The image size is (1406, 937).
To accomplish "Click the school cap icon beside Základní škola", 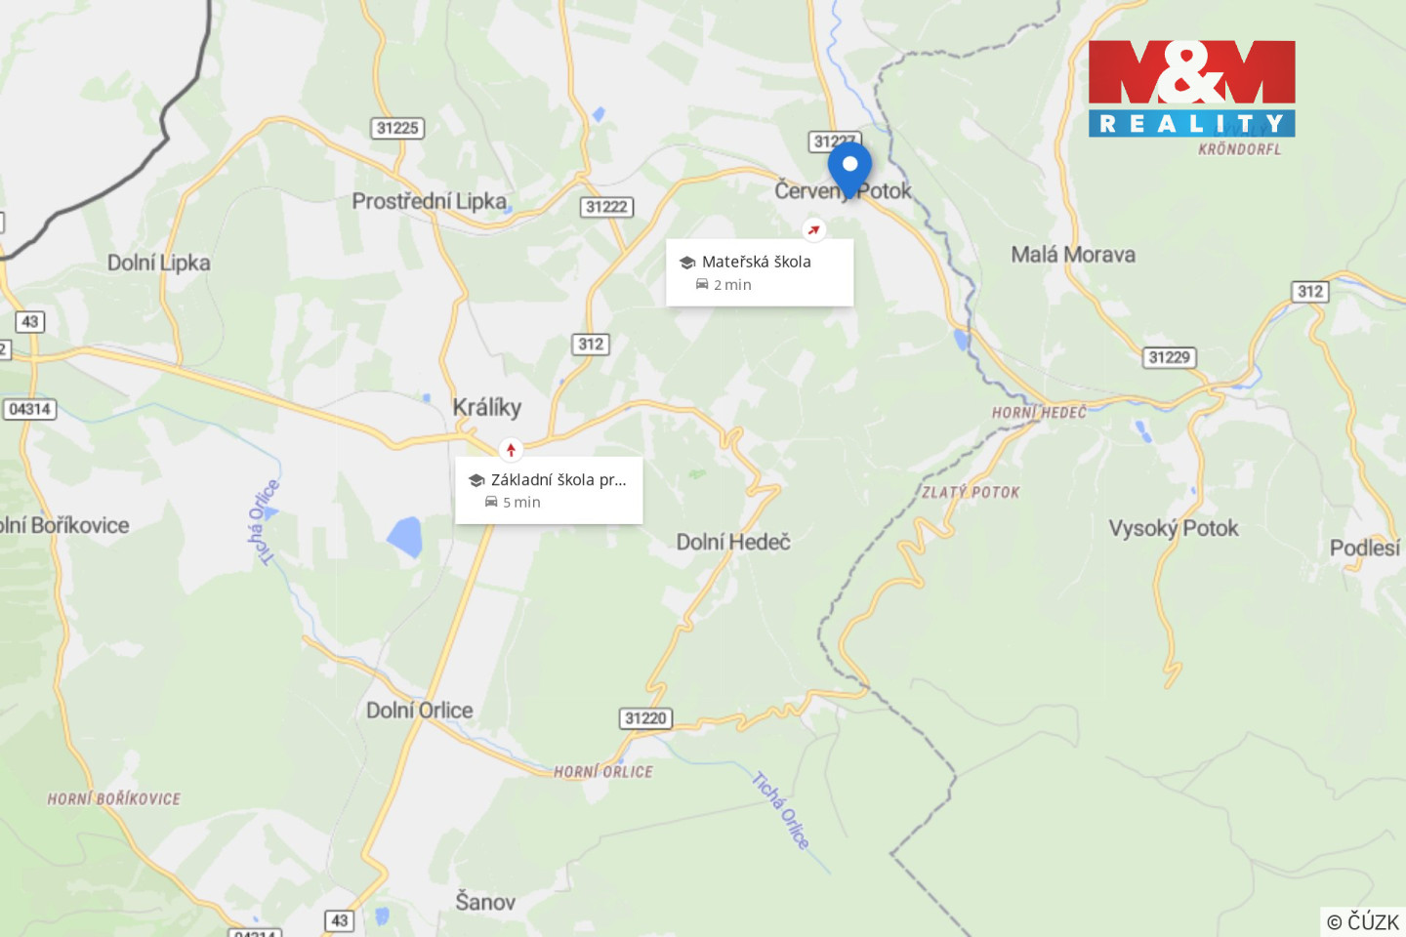I will (x=476, y=480).
